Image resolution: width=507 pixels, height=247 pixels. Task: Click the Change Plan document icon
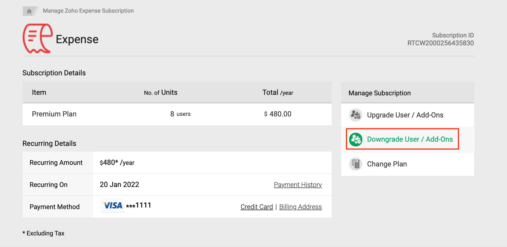[355, 164]
